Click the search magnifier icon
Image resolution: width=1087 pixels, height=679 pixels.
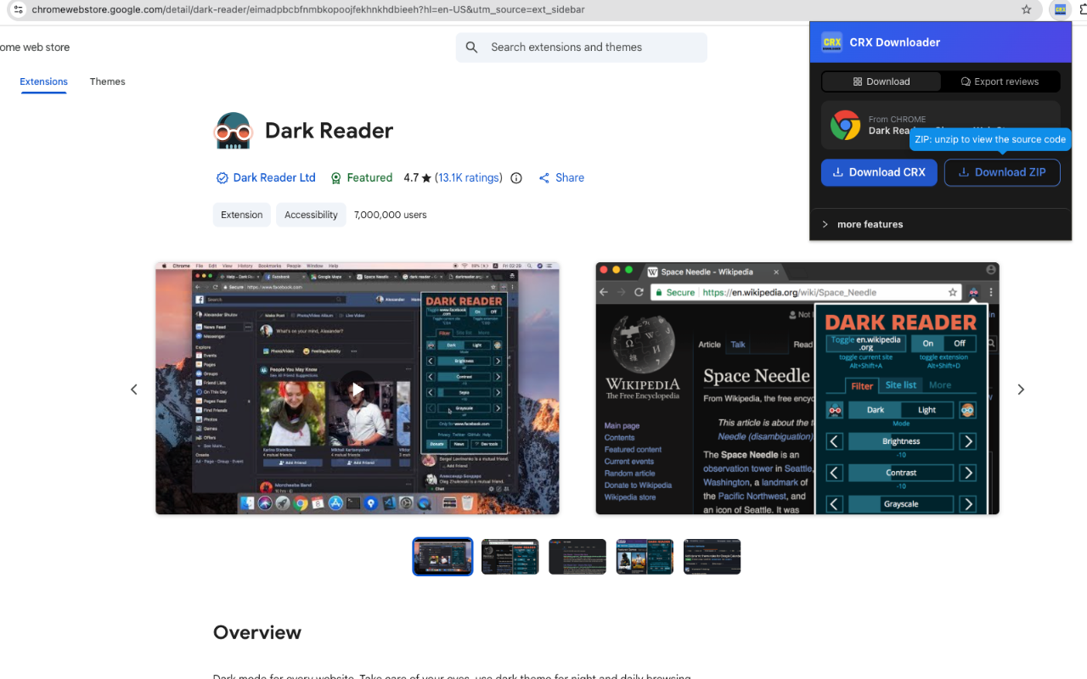(x=472, y=48)
